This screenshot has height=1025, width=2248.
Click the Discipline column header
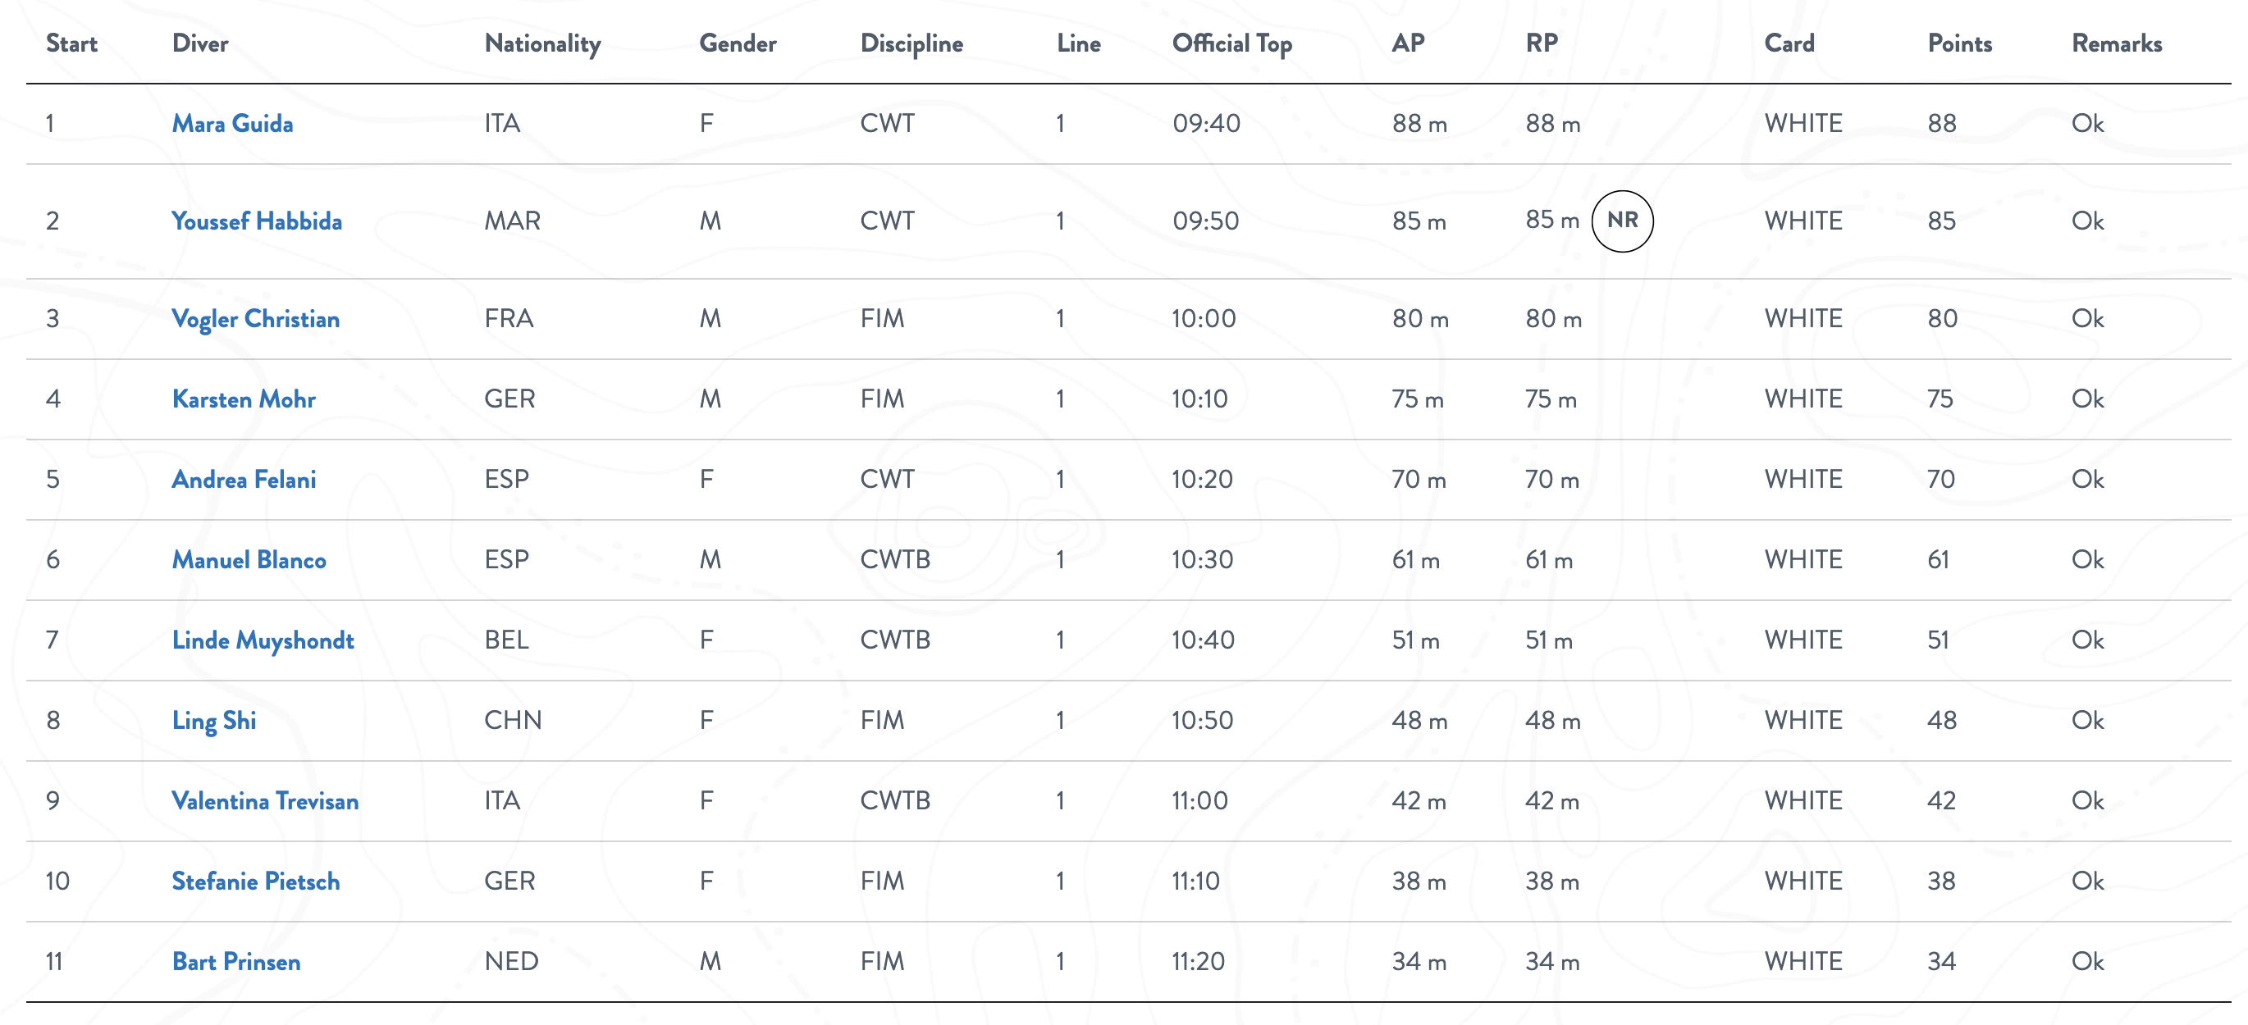[x=911, y=43]
